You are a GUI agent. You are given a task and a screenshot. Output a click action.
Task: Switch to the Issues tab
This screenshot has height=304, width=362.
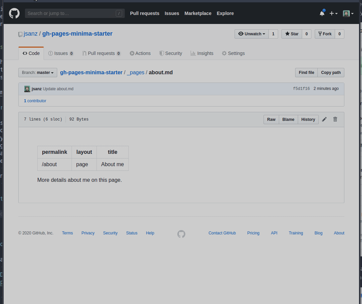[x=61, y=53]
